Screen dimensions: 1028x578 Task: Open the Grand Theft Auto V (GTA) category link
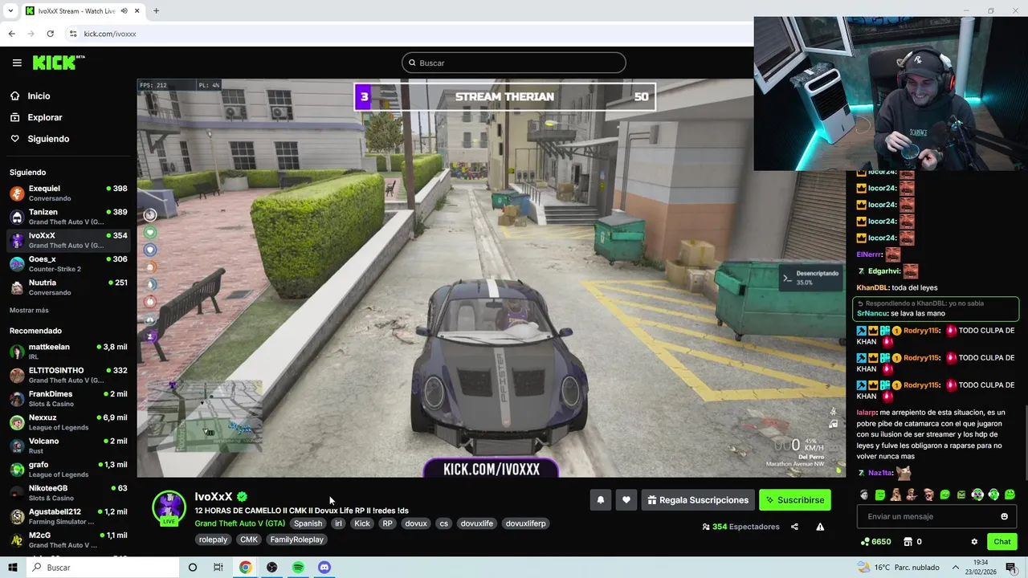click(x=239, y=523)
